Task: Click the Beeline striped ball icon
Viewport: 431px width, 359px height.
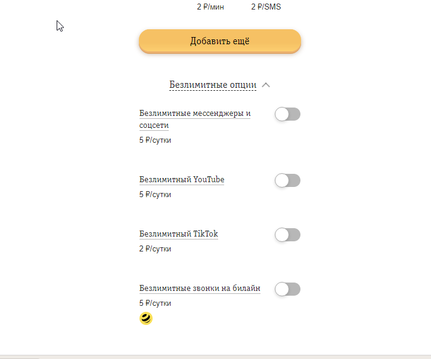Action: (x=146, y=318)
